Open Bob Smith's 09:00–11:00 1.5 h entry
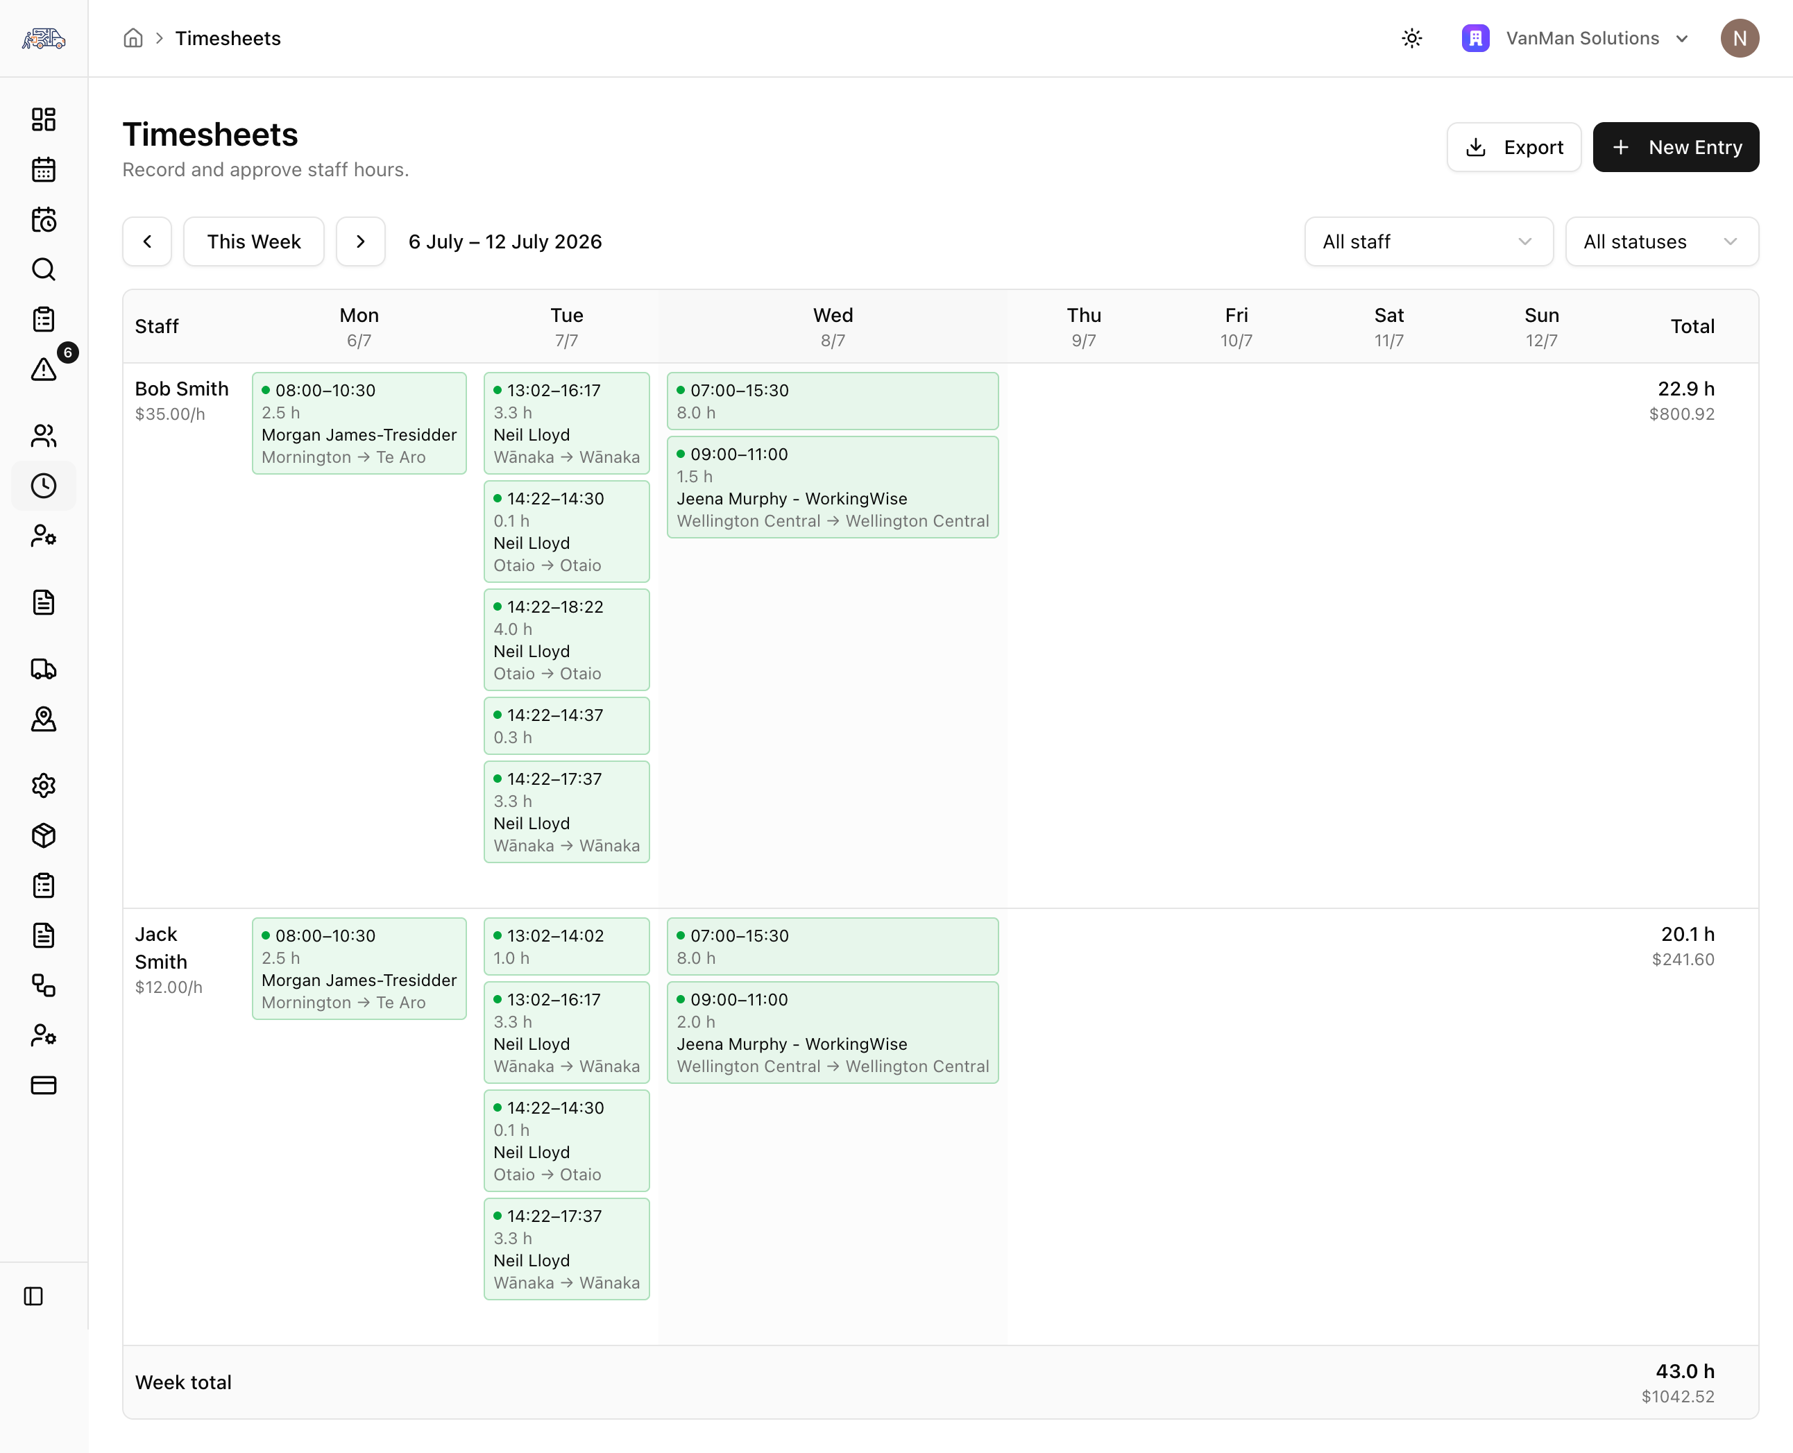1793x1453 pixels. (833, 487)
